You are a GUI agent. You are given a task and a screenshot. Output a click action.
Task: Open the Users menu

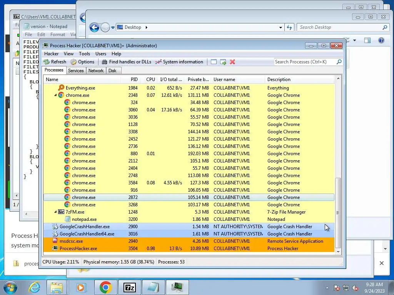point(101,54)
